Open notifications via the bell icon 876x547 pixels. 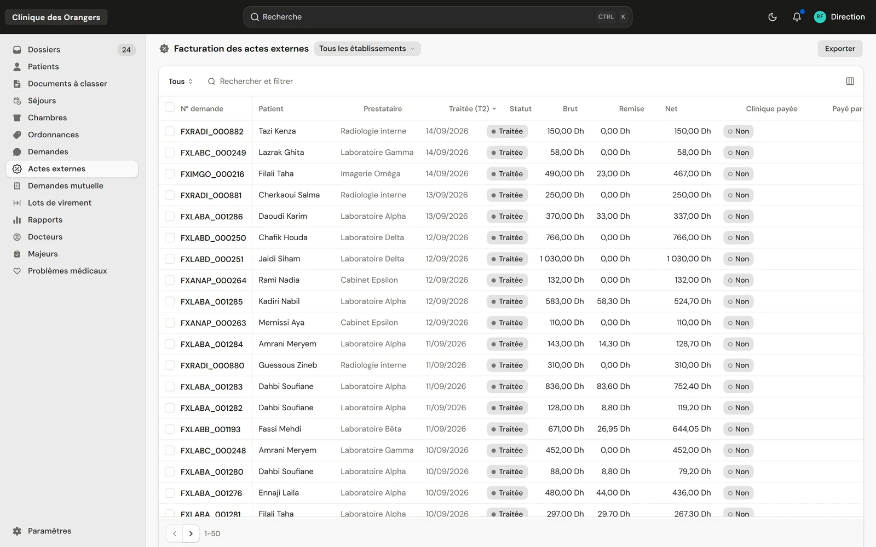pyautogui.click(x=797, y=17)
